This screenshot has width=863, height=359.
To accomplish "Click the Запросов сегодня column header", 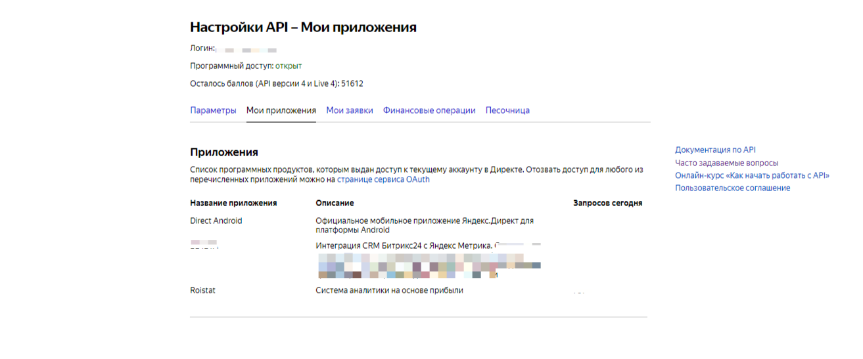I will tap(607, 203).
